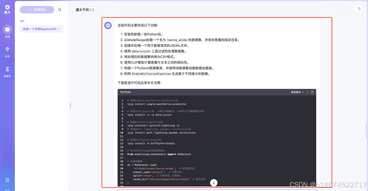This screenshot has width=368, height=191.
Task: Click text 这段代码主要完成以下功能
Action: pos(138,25)
